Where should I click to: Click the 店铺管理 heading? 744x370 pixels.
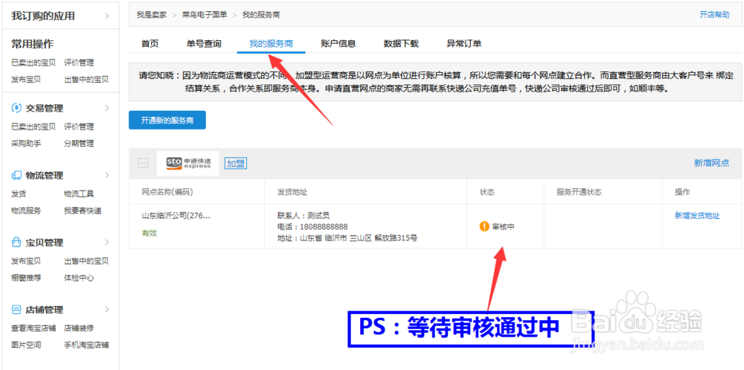(x=44, y=310)
